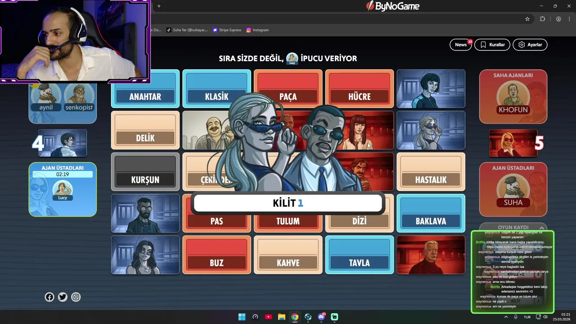Viewport: 576px width, 324px height.
Task: Open the speedometer app in taskbar
Action: 255,317
